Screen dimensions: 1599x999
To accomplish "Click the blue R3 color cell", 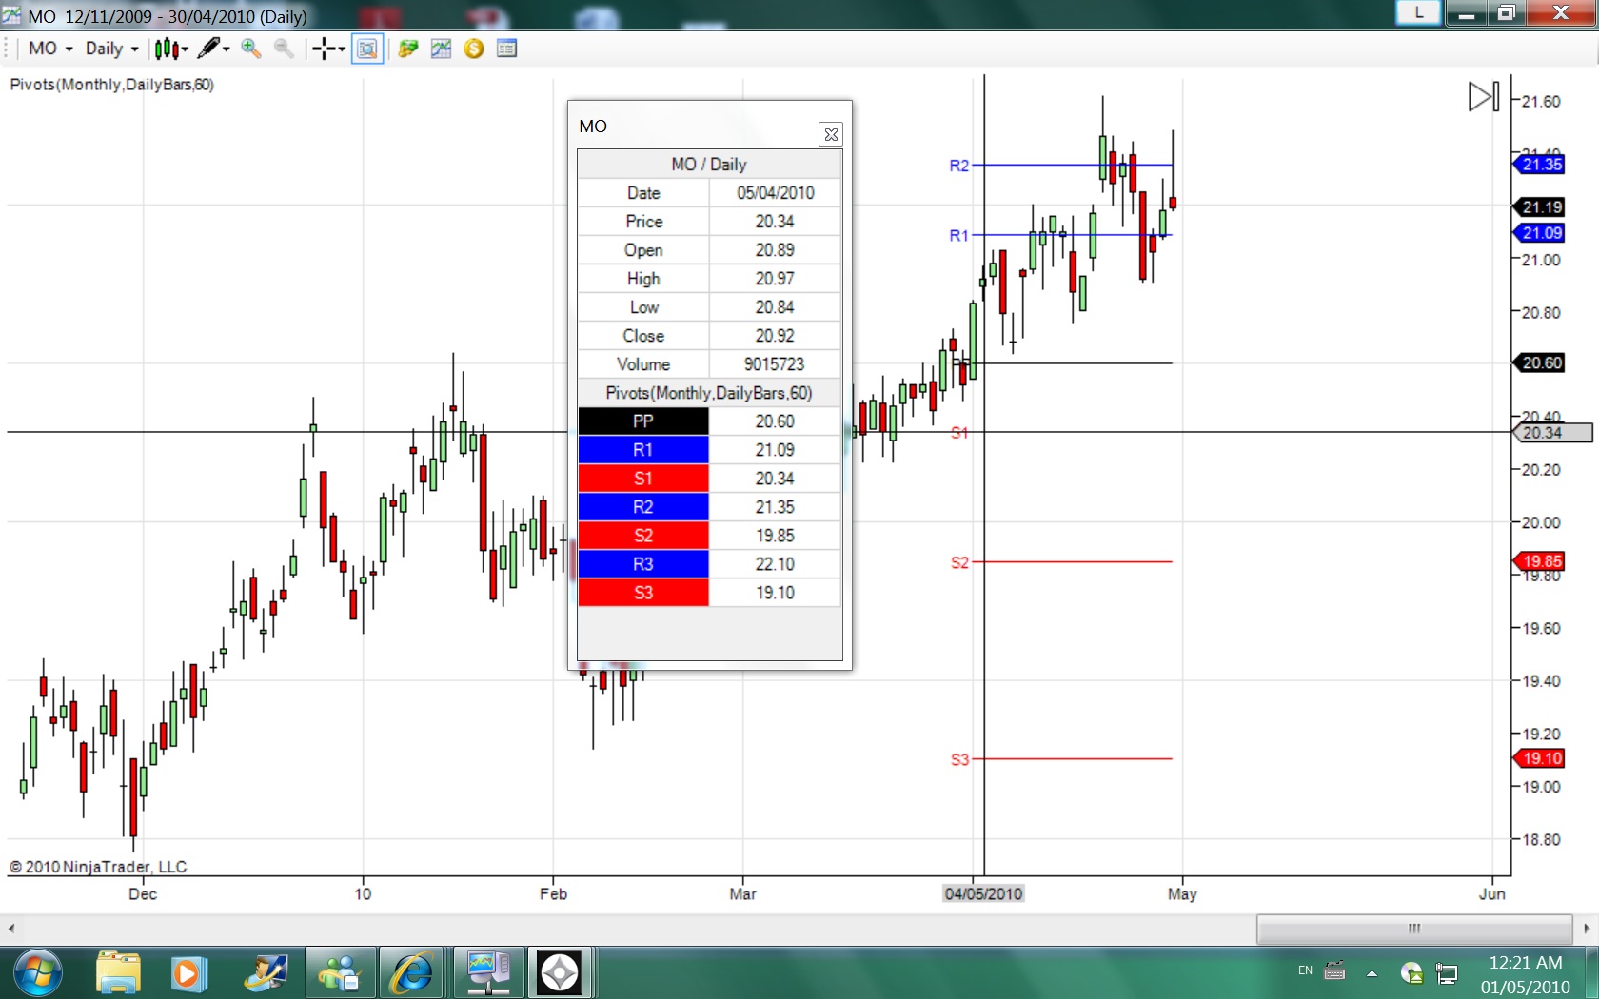I will 643,564.
